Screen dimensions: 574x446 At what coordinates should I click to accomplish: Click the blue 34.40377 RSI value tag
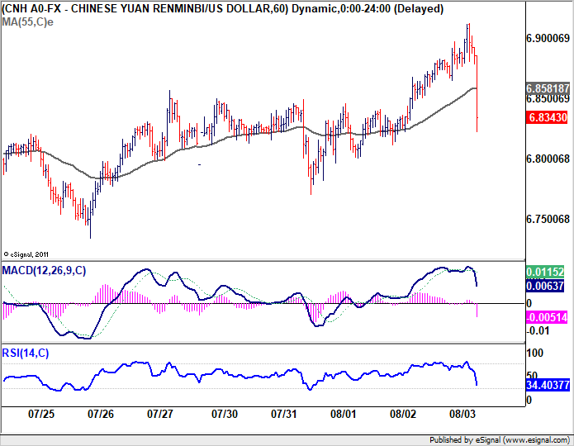[x=548, y=385]
